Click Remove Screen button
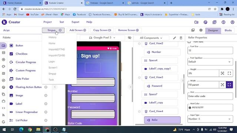The width and height of the screenshot is (237, 133). (x=128, y=30)
